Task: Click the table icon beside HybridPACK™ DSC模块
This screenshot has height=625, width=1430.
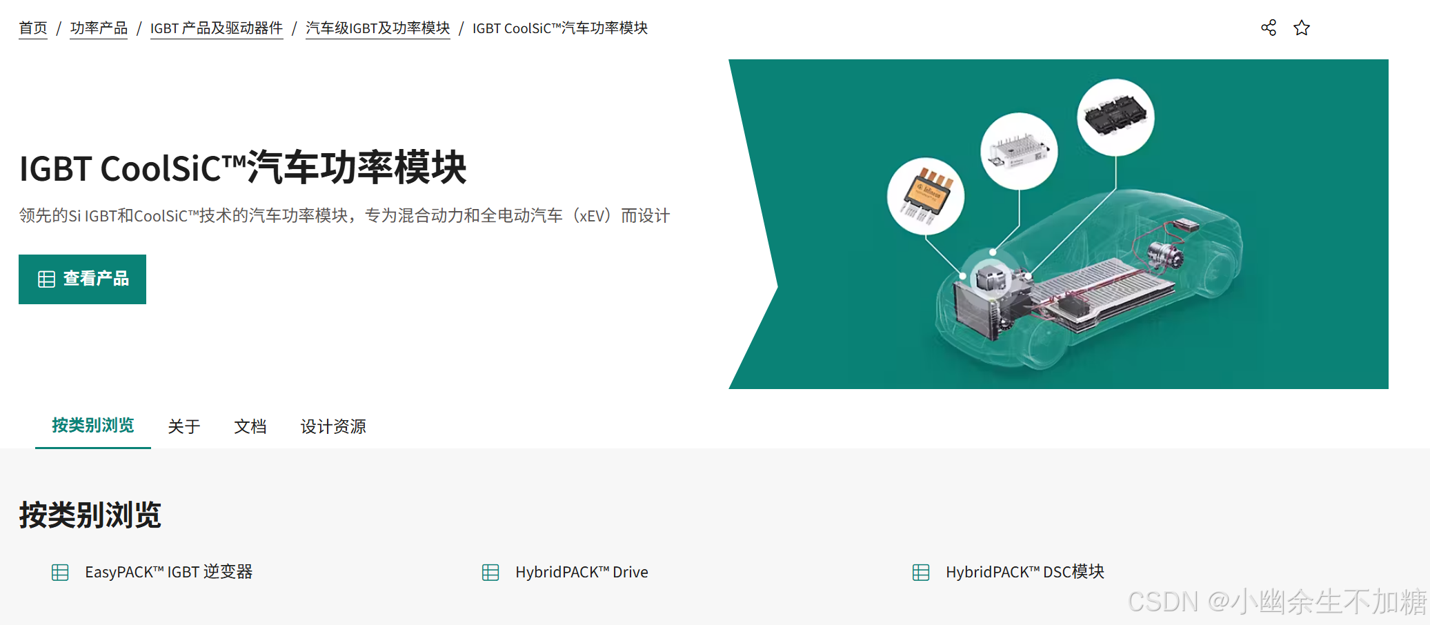Action: click(921, 573)
